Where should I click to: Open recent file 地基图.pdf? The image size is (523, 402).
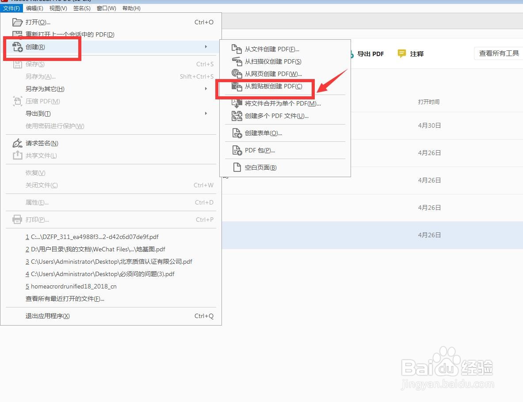[x=111, y=249]
